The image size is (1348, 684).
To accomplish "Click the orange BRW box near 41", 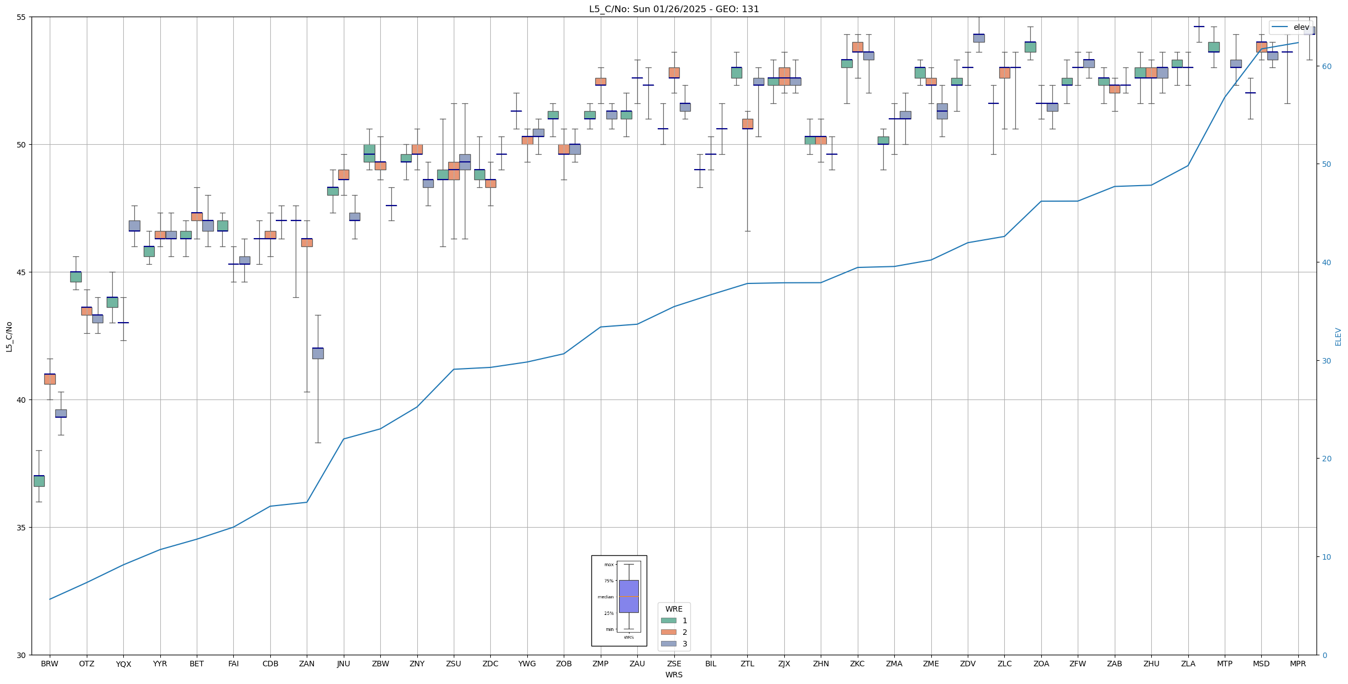I will [x=50, y=379].
